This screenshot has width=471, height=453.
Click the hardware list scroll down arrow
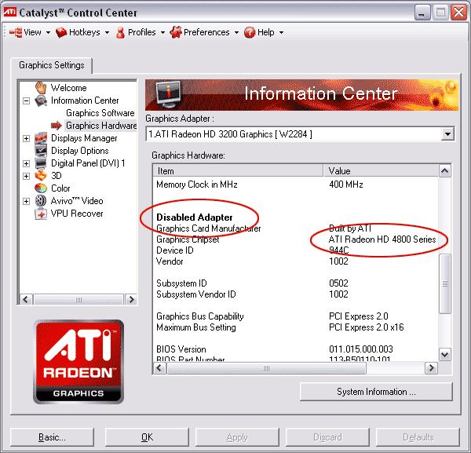(x=444, y=354)
